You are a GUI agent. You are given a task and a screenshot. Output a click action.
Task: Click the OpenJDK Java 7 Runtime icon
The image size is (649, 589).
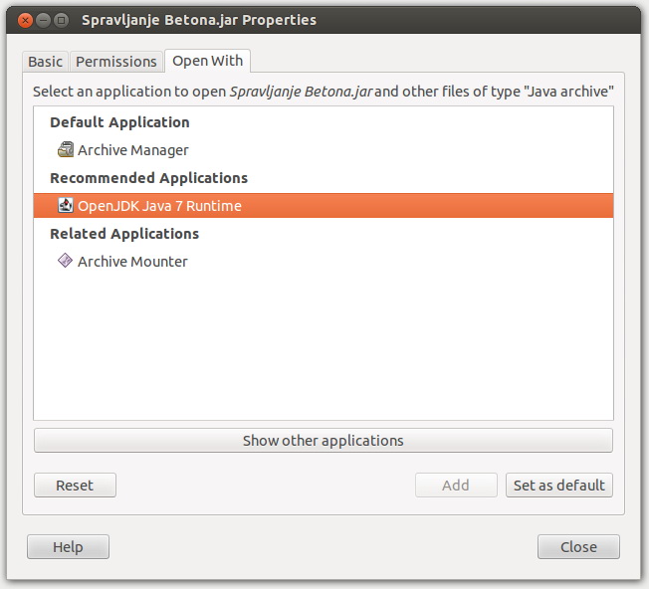[x=66, y=206]
